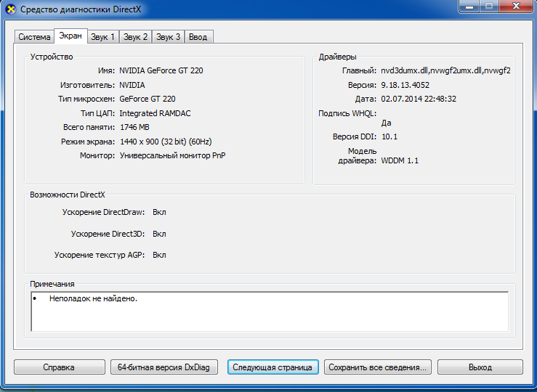
Task: Click the Тип микросхем label
Action: tap(86, 99)
